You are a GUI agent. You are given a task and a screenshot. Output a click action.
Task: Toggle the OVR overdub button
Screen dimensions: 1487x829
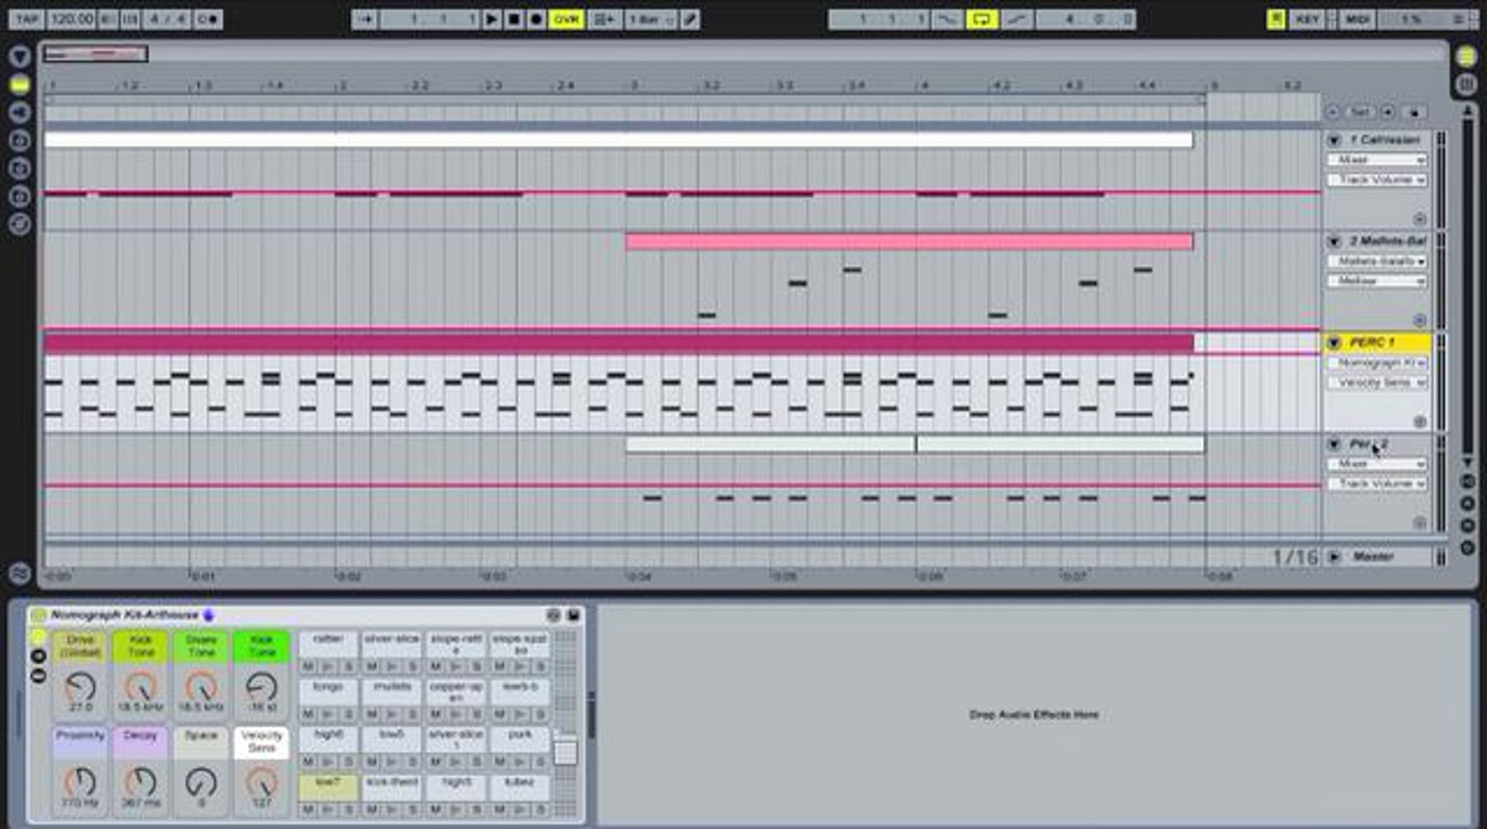point(566,19)
